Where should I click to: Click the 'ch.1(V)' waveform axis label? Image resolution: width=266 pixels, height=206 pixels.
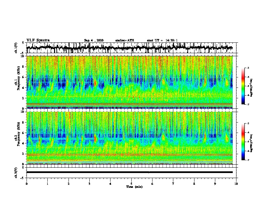tap(16, 48)
